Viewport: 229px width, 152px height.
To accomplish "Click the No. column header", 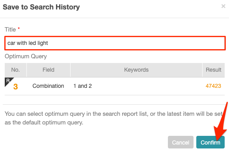I will pos(15,70).
